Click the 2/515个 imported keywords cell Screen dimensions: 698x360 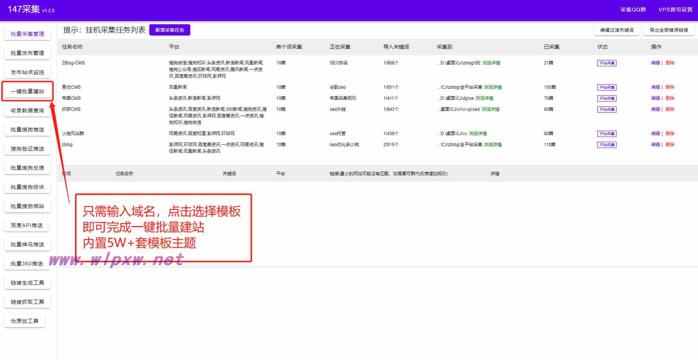pos(391,145)
